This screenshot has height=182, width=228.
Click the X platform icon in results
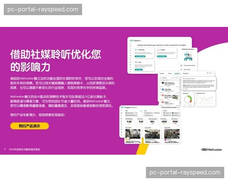coord(163,83)
